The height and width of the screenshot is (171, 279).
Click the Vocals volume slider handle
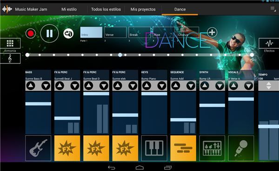coord(241,99)
